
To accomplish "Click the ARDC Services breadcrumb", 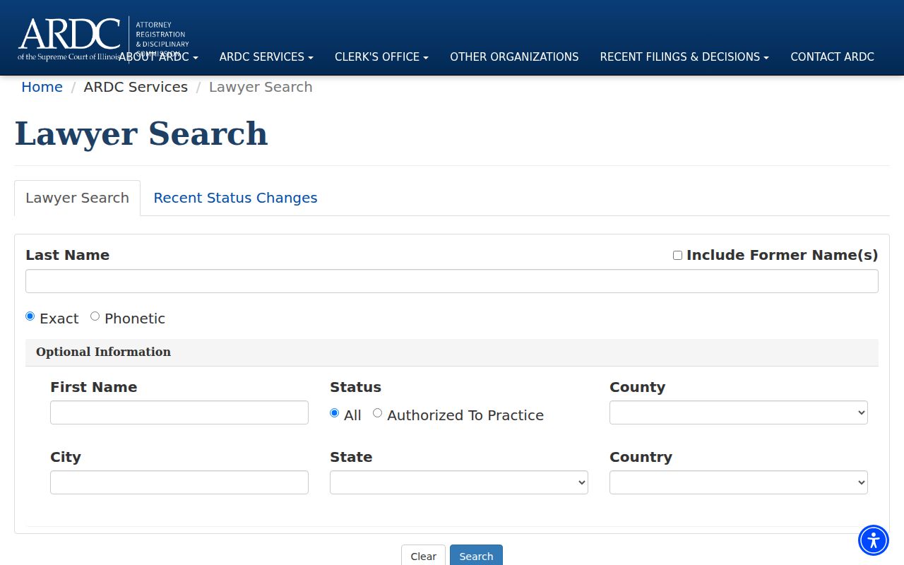I will [x=136, y=87].
